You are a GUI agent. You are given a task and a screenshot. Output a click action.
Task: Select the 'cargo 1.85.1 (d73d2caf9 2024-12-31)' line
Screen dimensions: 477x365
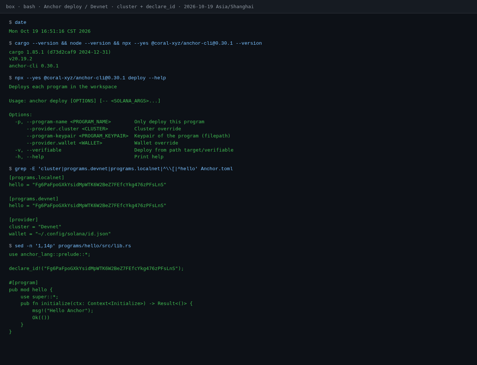60,52
